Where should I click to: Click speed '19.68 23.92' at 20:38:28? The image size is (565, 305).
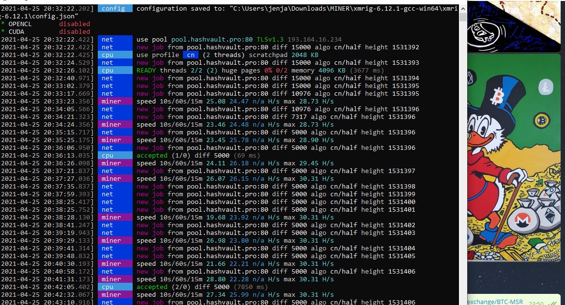click(x=228, y=217)
